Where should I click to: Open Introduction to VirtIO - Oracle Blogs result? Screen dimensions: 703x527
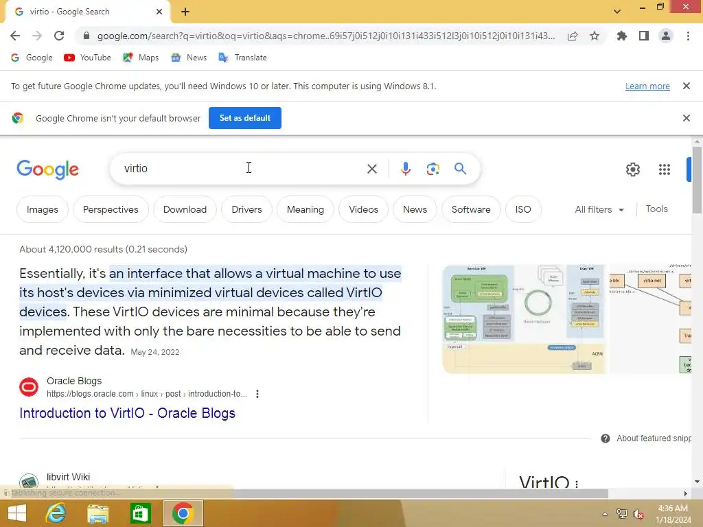[x=127, y=412]
